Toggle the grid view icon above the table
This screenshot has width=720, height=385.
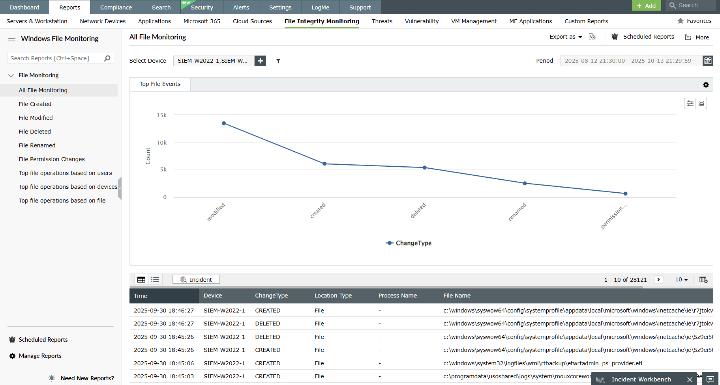click(x=141, y=279)
